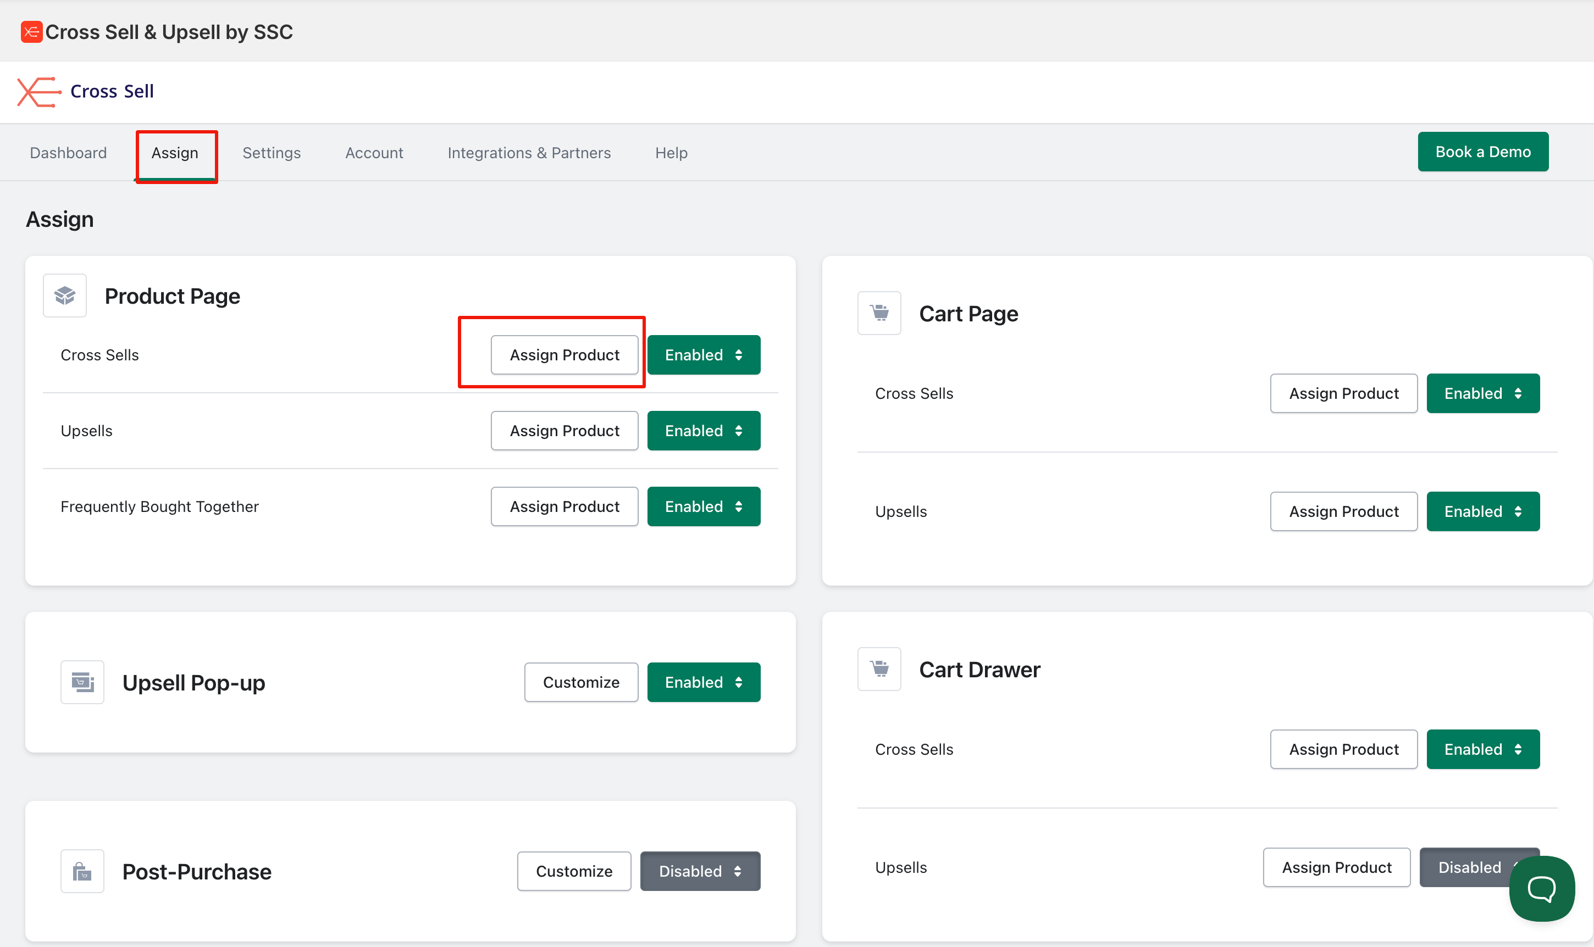Viewport: 1594px width, 947px height.
Task: Open Frequently Bought Together Enabled selector
Action: [x=704, y=506]
